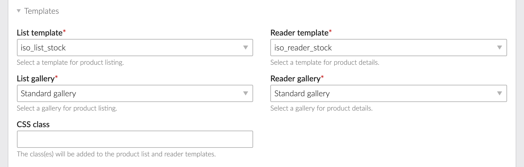Click the Templates section heading text
This screenshot has height=167, width=524.
coord(41,11)
